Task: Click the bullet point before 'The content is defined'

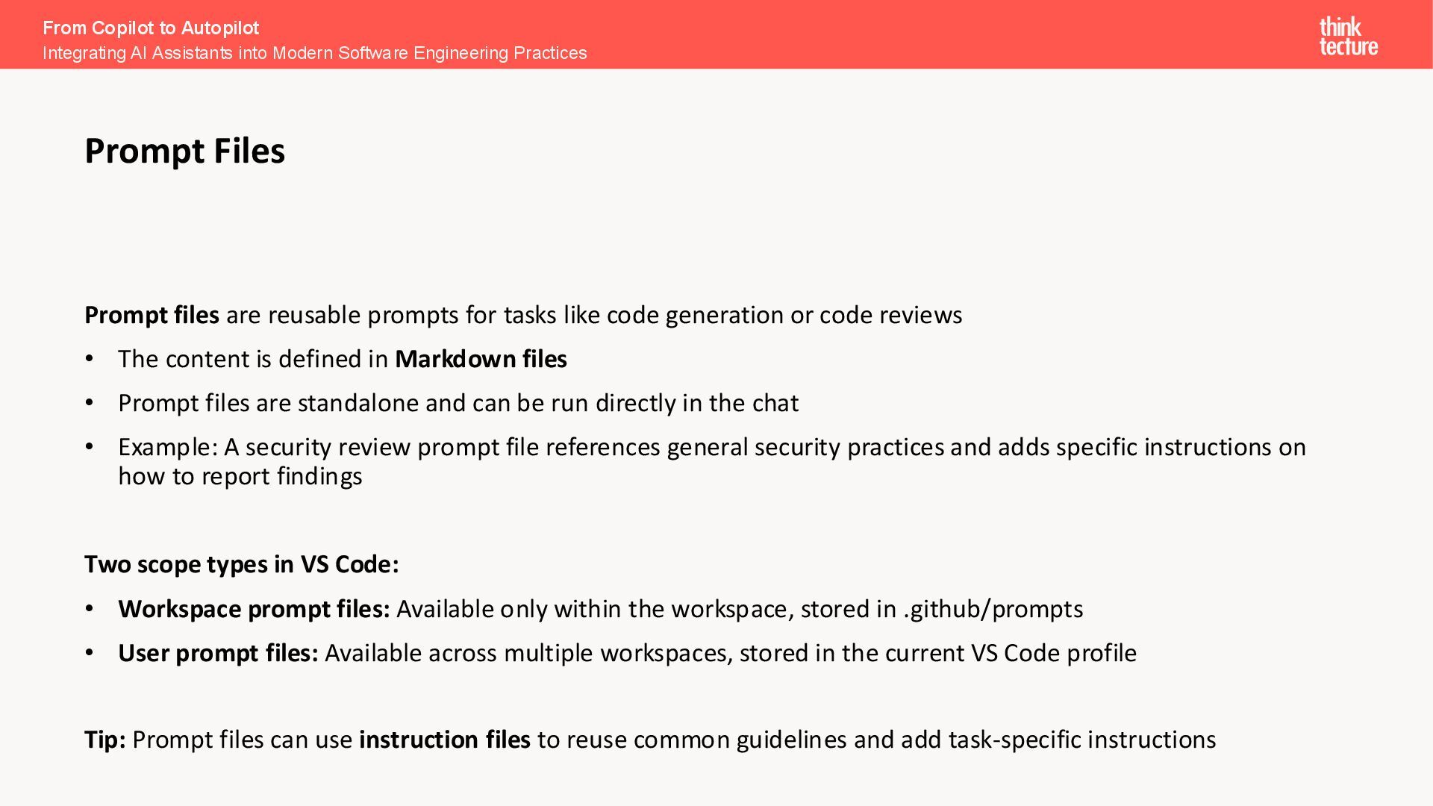Action: (x=90, y=359)
